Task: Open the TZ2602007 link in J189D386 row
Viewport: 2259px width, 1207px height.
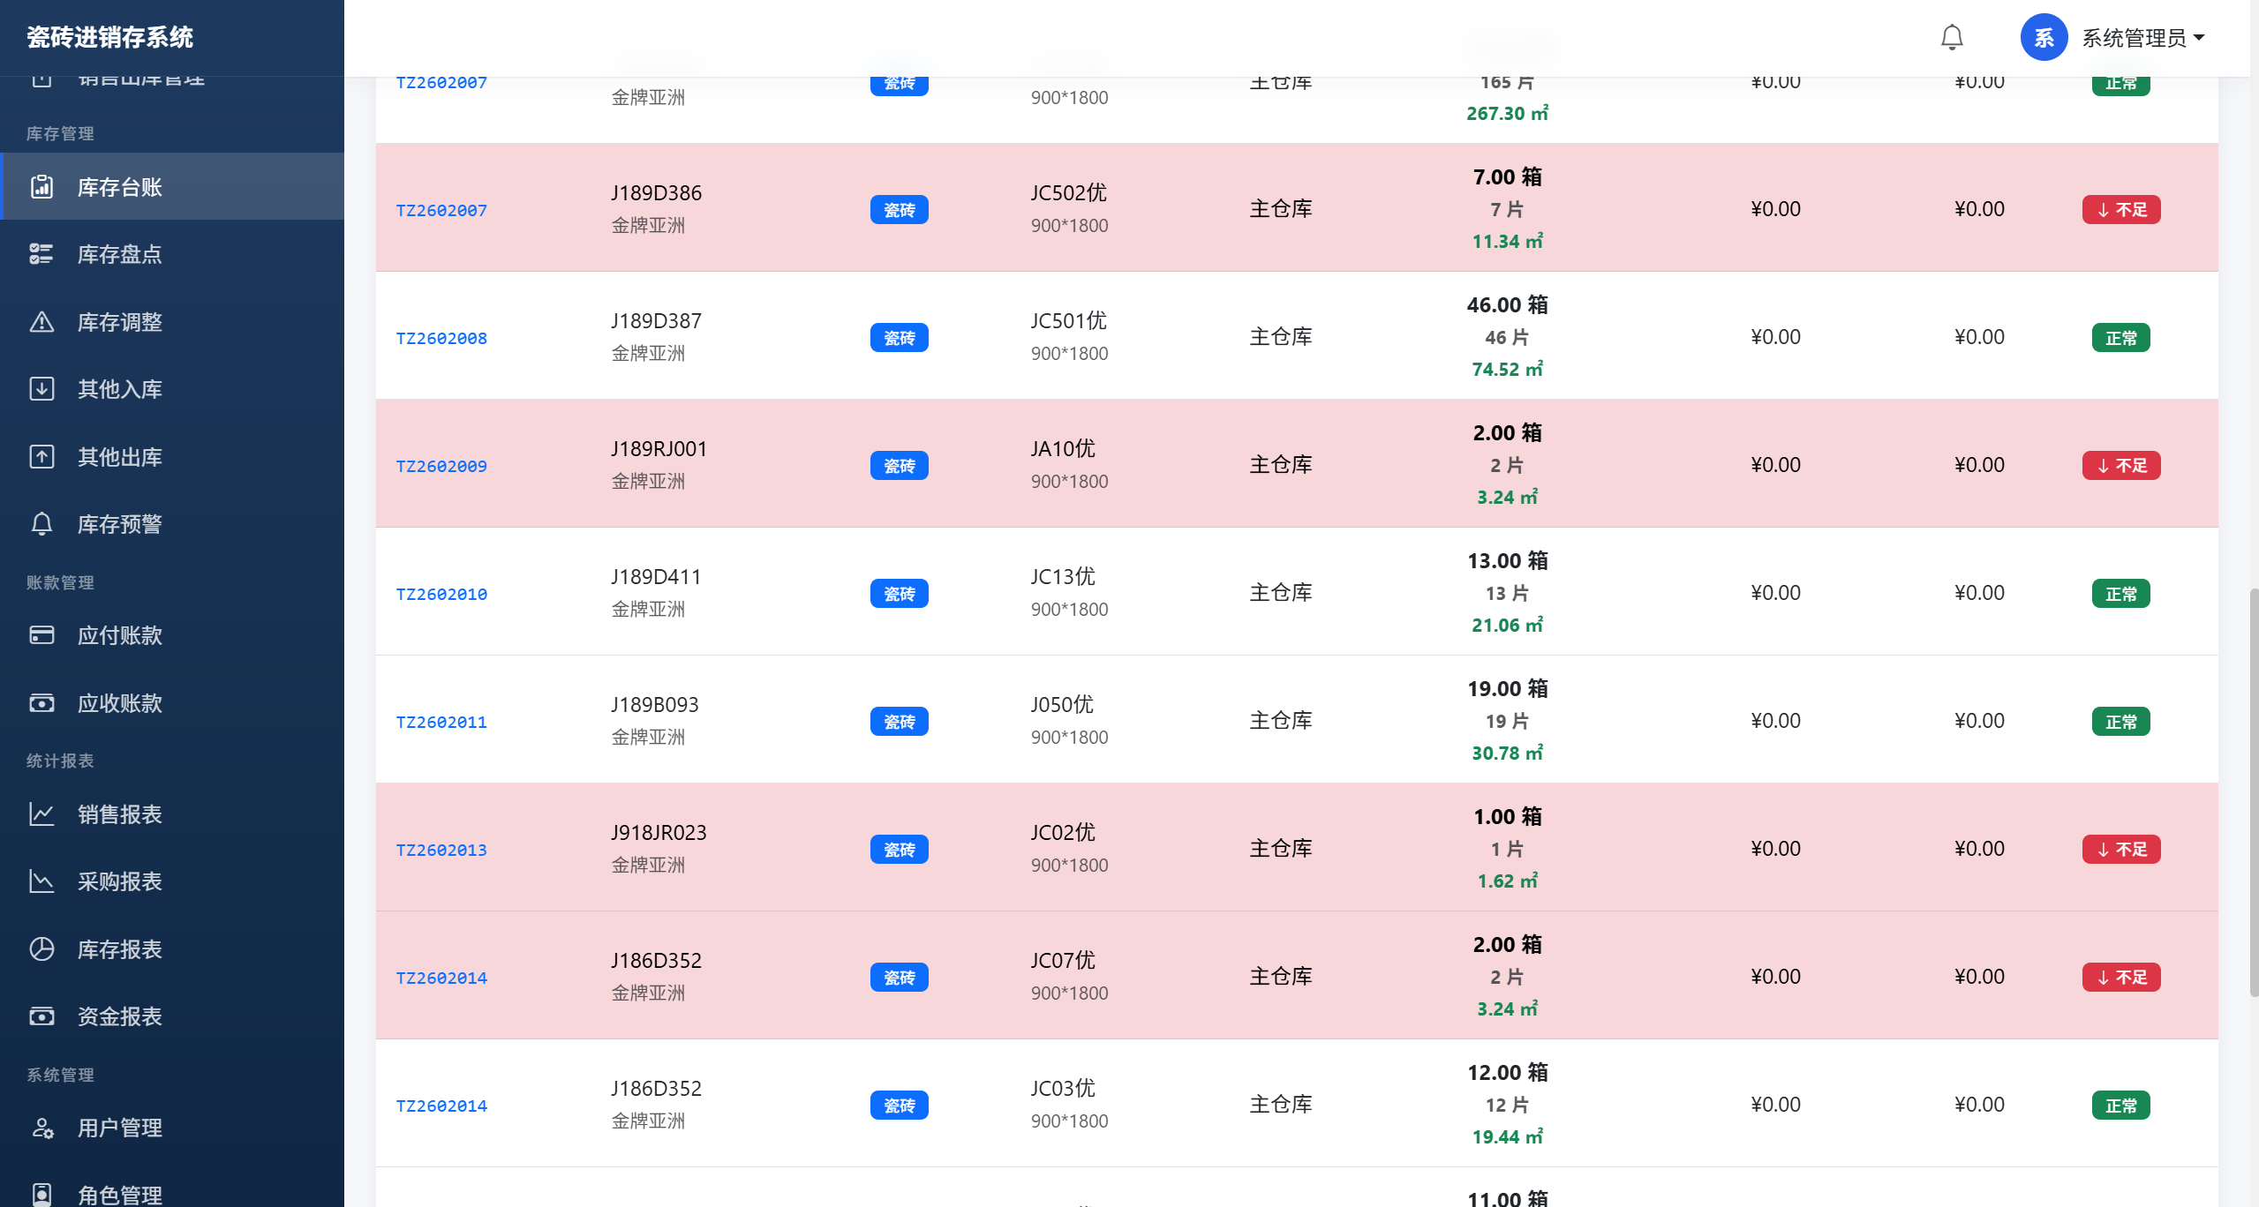Action: point(441,210)
